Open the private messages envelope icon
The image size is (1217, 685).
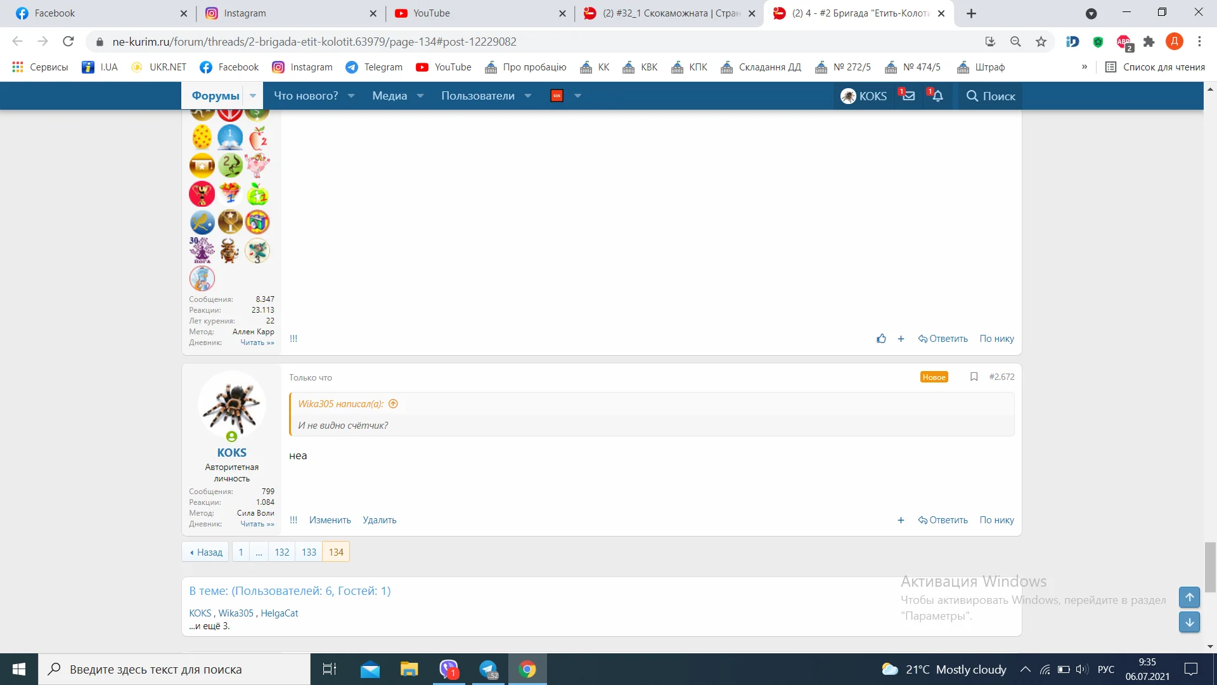(908, 96)
